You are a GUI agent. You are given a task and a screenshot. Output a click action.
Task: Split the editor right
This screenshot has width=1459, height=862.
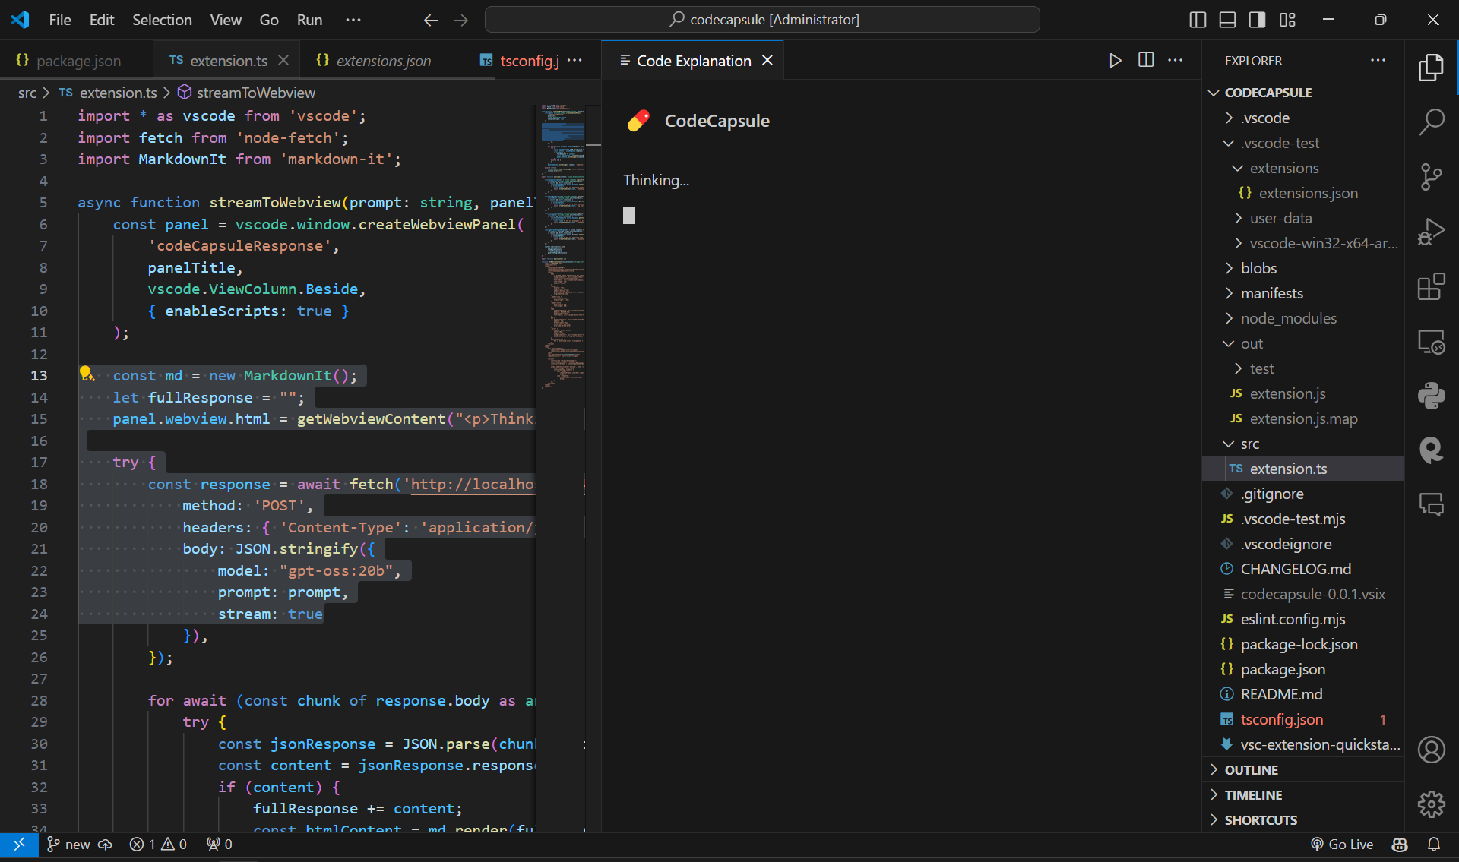tap(1146, 61)
